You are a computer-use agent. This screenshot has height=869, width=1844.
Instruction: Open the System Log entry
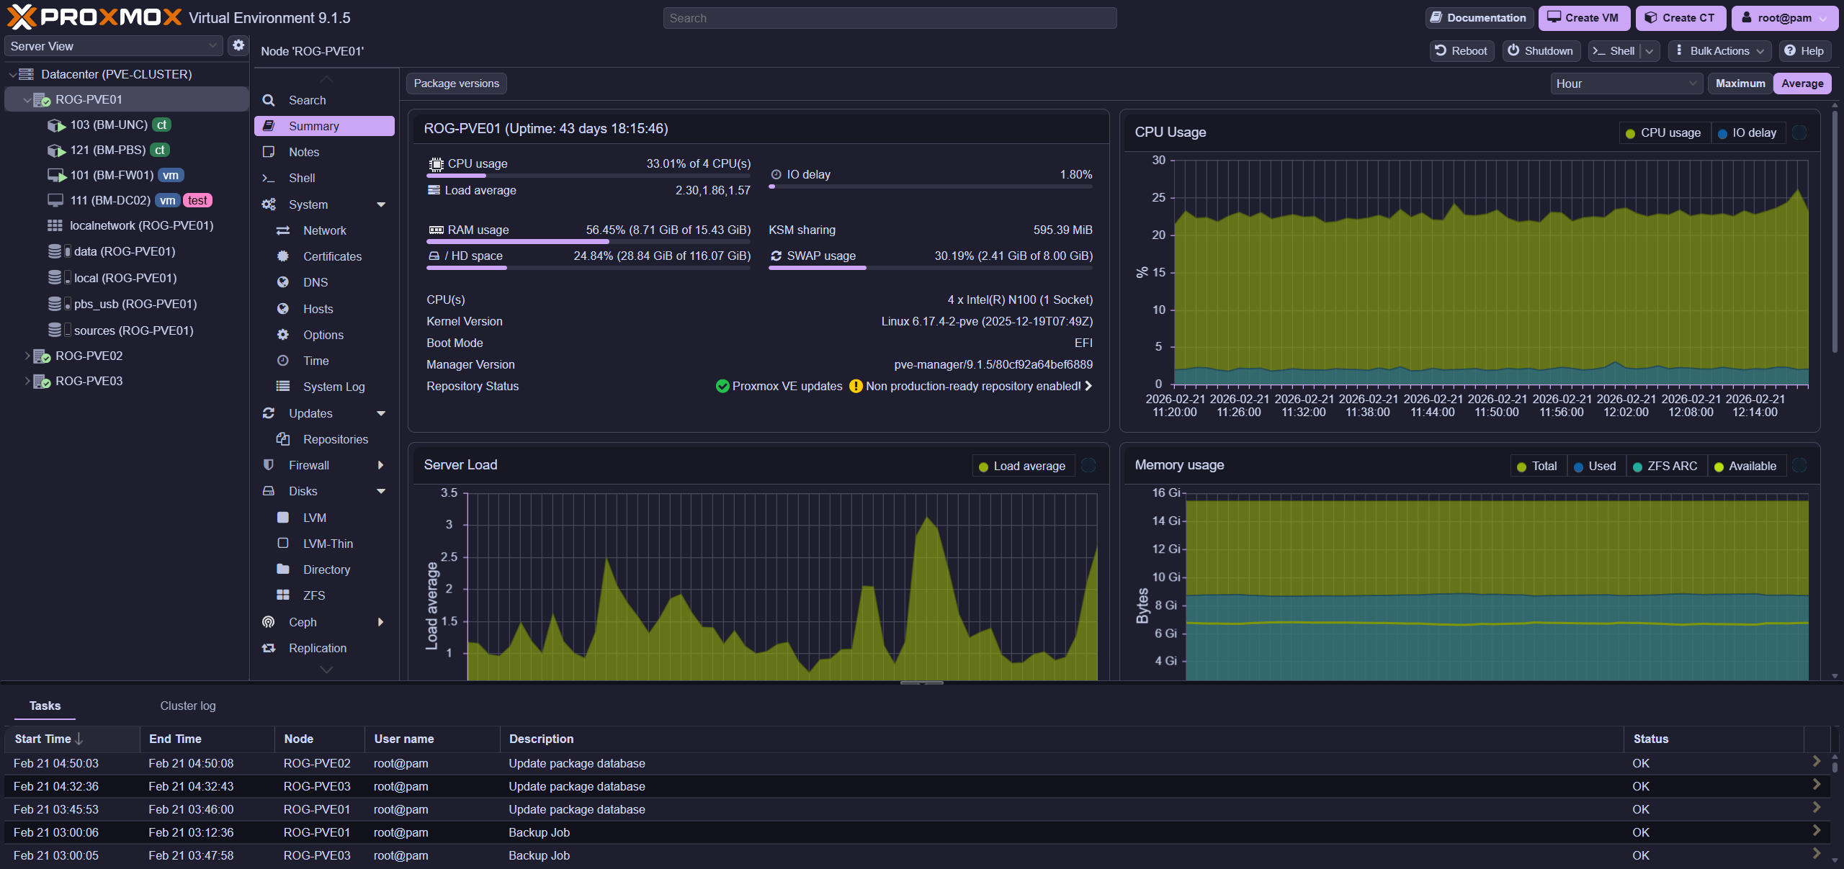[x=333, y=387]
